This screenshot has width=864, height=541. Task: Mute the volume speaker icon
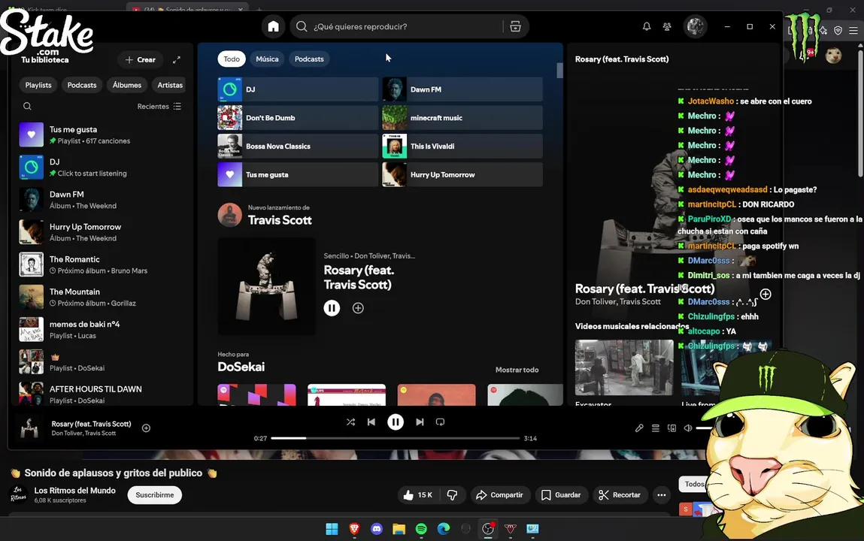pyautogui.click(x=688, y=428)
